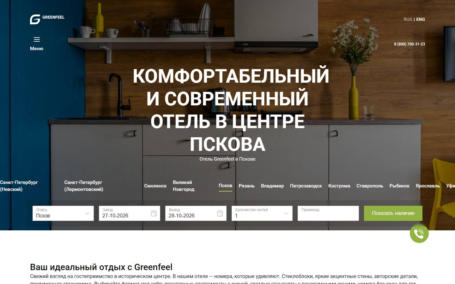Select the Кострома city tab
The height and width of the screenshot is (284, 455).
(339, 186)
